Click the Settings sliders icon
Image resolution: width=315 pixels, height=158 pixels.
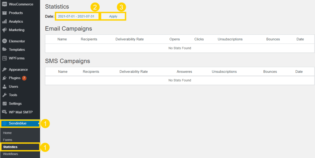4,103
